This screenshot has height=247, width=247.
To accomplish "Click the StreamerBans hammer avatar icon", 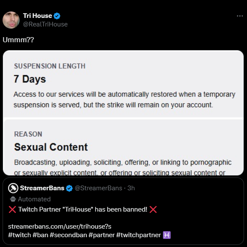I will (13, 188).
